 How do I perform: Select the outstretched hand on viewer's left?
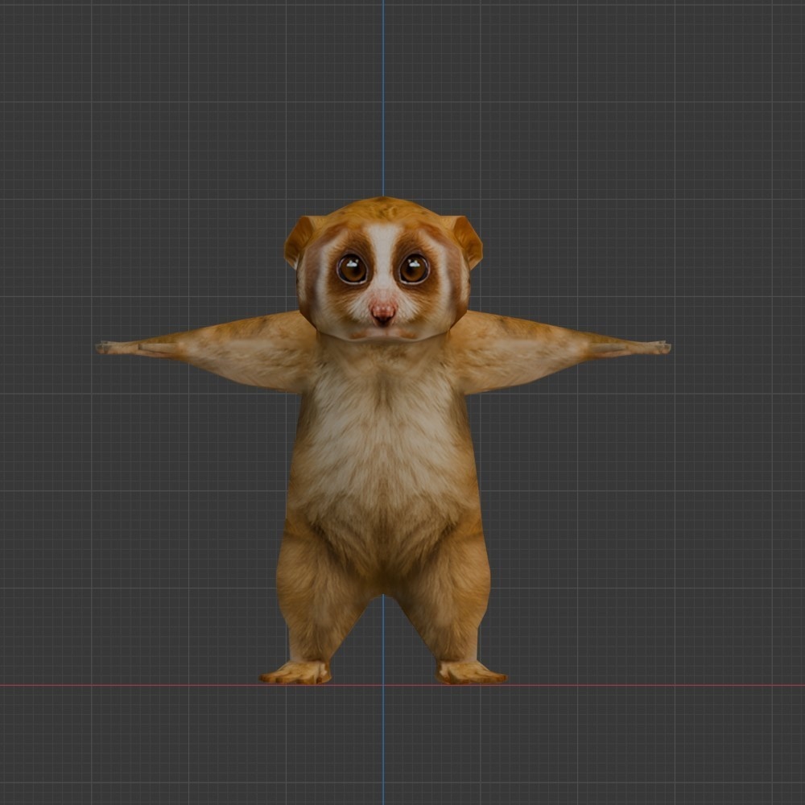click(119, 348)
